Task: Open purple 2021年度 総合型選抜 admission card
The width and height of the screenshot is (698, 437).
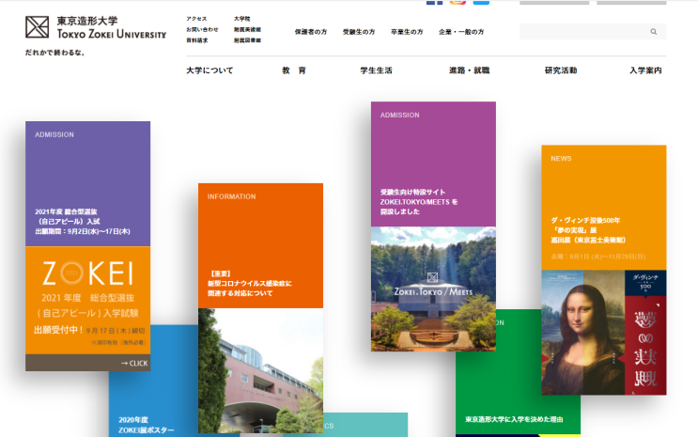Action: [87, 184]
